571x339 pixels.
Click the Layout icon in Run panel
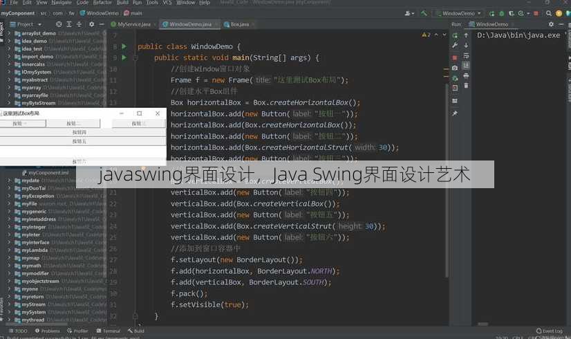(455, 100)
